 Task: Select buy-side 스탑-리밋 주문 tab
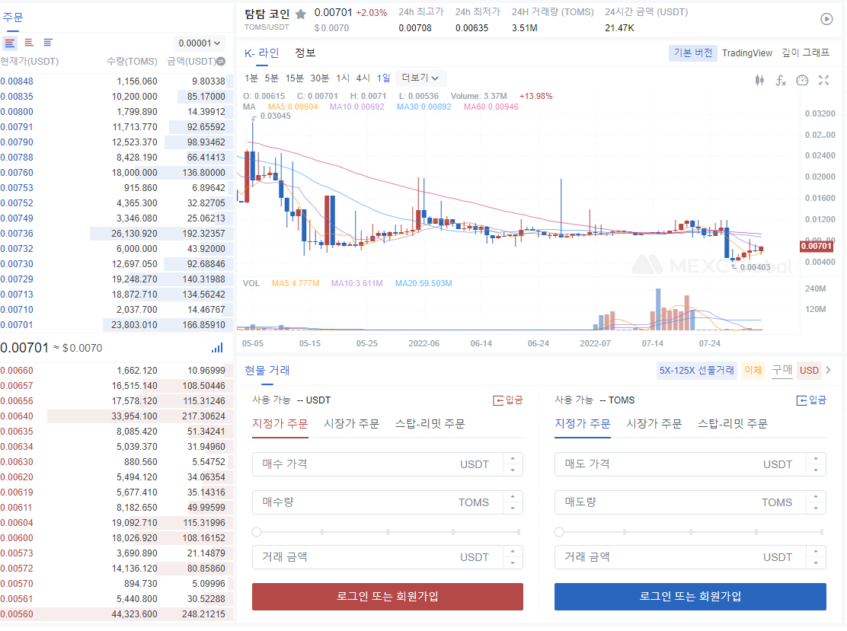430,424
